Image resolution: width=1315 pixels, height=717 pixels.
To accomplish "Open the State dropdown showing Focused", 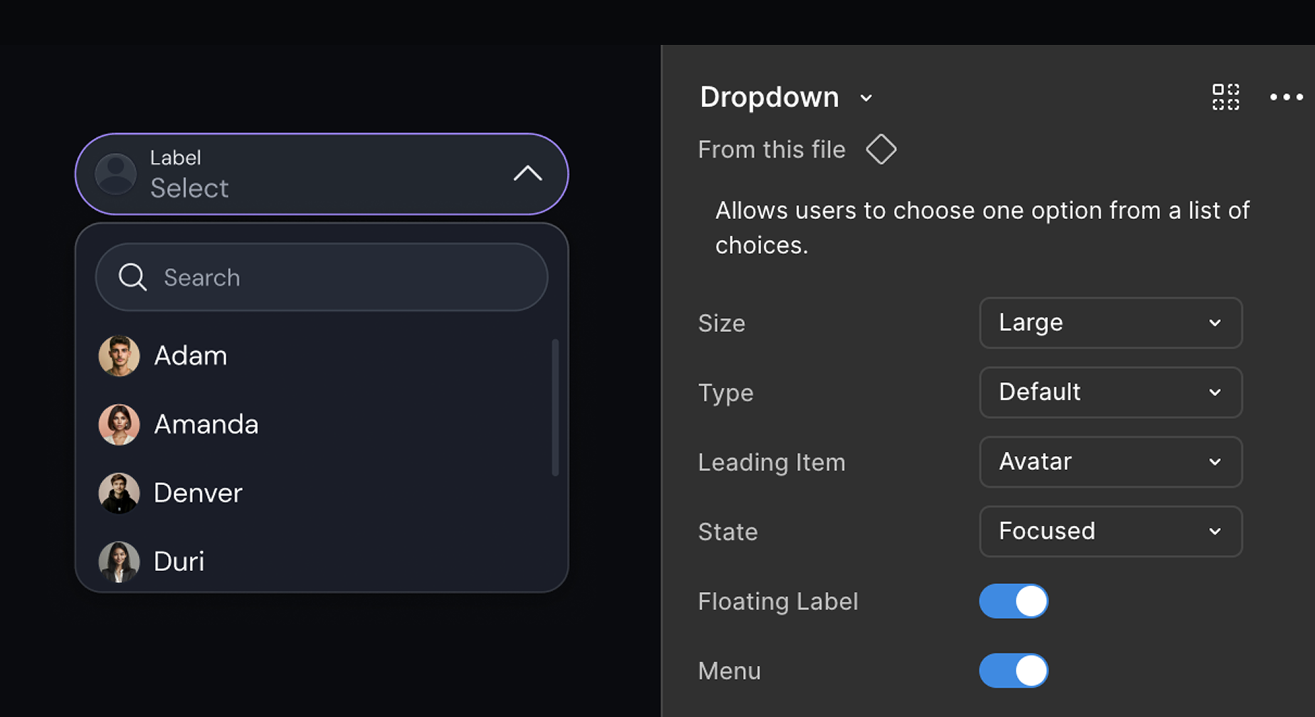I will [1110, 531].
